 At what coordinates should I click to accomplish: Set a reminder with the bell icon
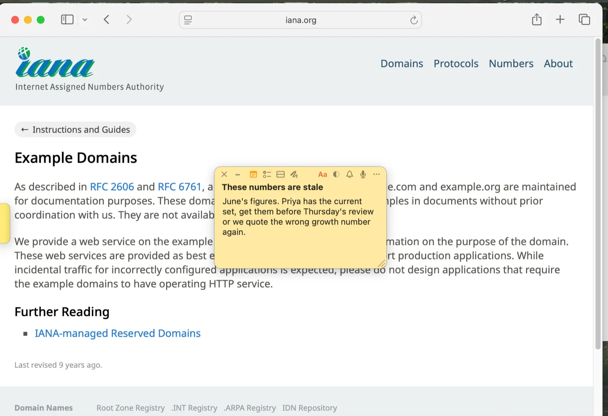(x=350, y=174)
